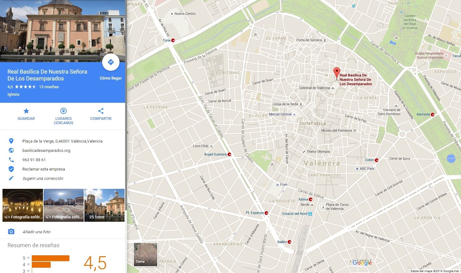Click Estació del Nord train station icon
The width and height of the screenshot is (461, 273).
tap(310, 214)
